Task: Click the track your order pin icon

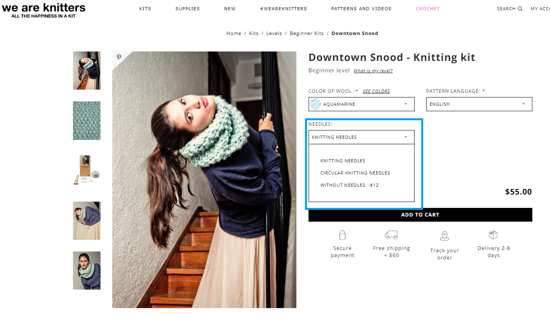Action: 444,236
